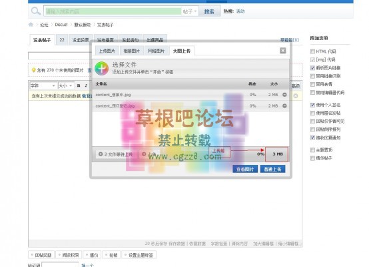369x267 pixels.
Task: Go to the forum home icon in breadcrumb
Action: 31,25
